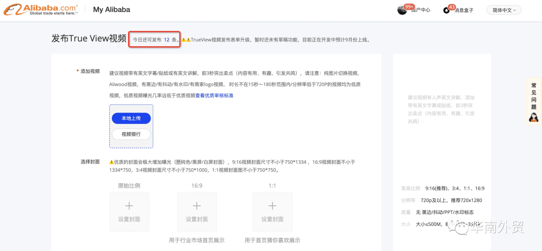
Task: Click the customer service avatar icon
Action: (x=534, y=117)
